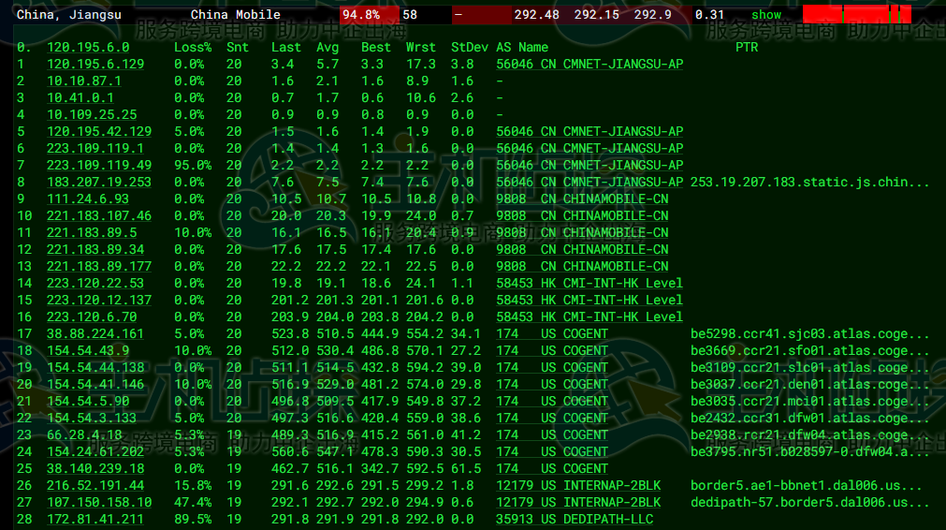Image resolution: width=946 pixels, height=530 pixels.
Task: Open IP link 223.120.6.70
Action: click(x=92, y=317)
